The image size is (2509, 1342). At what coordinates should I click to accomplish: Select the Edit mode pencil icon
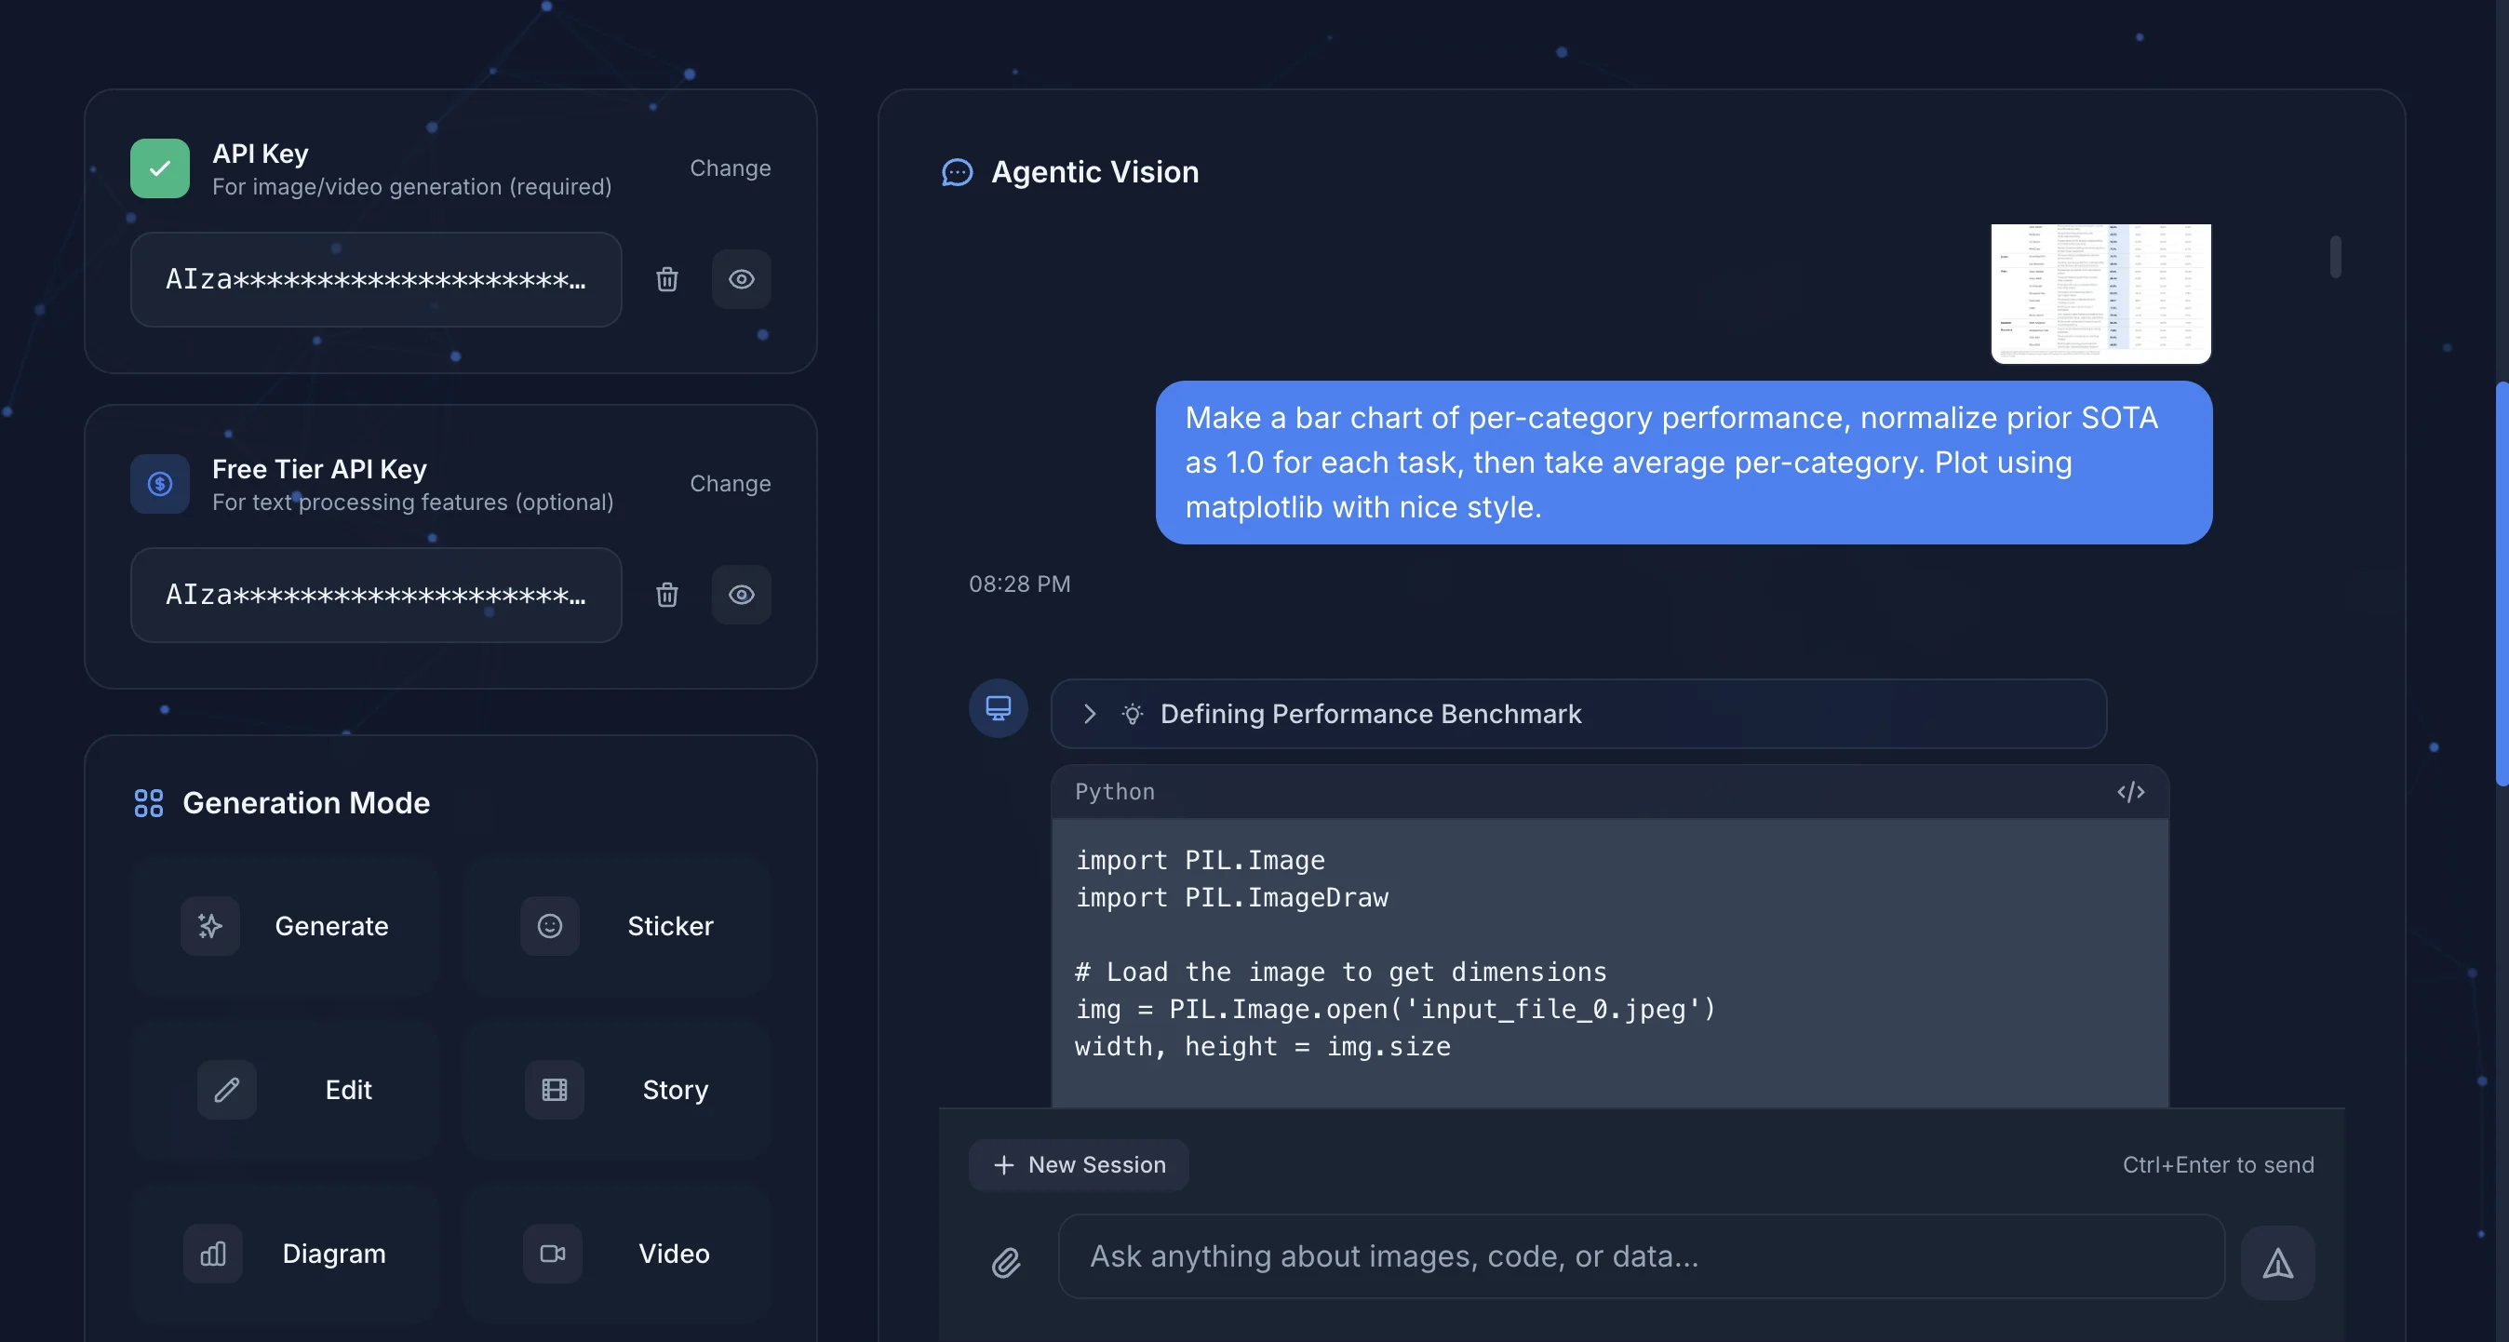point(226,1090)
